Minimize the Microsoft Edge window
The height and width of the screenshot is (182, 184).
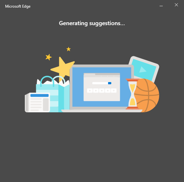coord(161,6)
